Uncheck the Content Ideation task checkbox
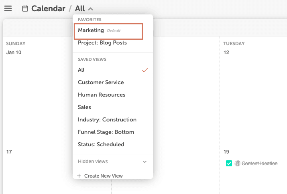Screen dimensions: 287x194 (229, 163)
